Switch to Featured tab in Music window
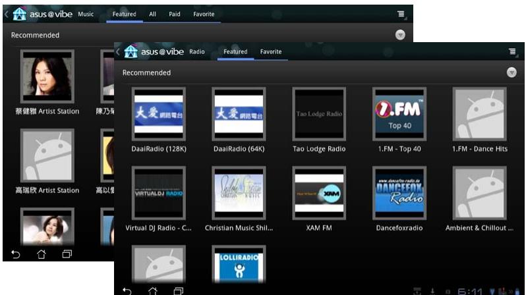 click(125, 14)
